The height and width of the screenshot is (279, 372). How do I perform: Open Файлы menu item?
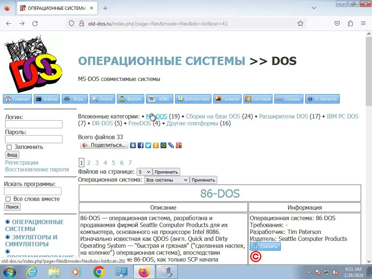47,99
